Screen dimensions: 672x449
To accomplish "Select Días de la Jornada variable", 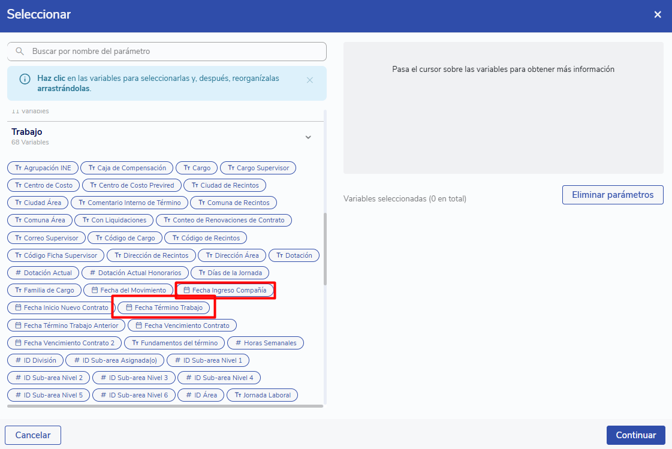I will pos(230,273).
